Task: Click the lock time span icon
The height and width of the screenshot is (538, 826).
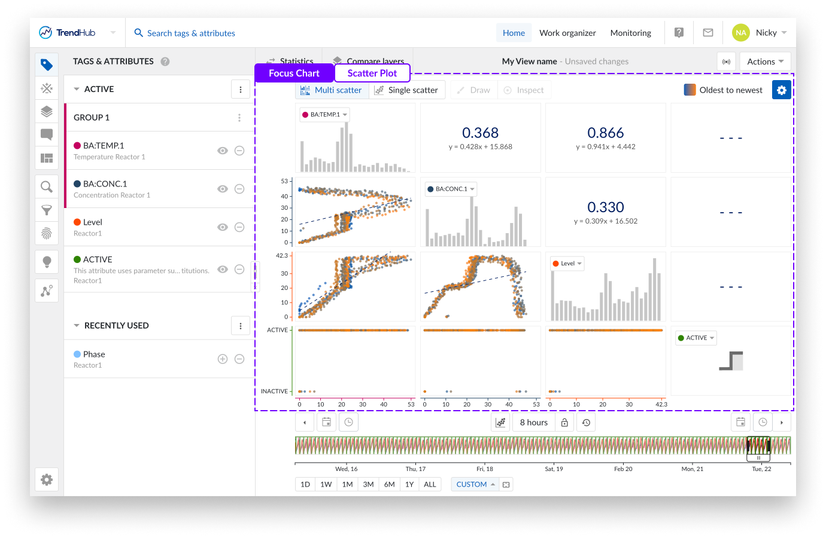Action: (564, 423)
